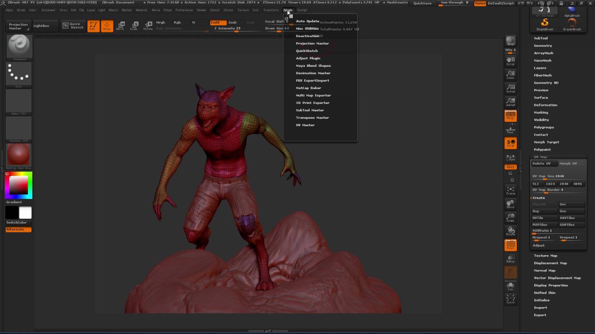595x334 pixels.
Task: Select the SimpleBrush tool thumbnail
Action: point(545,24)
